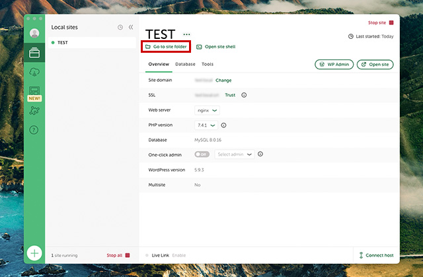Viewport: 423px width, 277px height.
Task: Click the SSL info icon
Action: point(244,95)
